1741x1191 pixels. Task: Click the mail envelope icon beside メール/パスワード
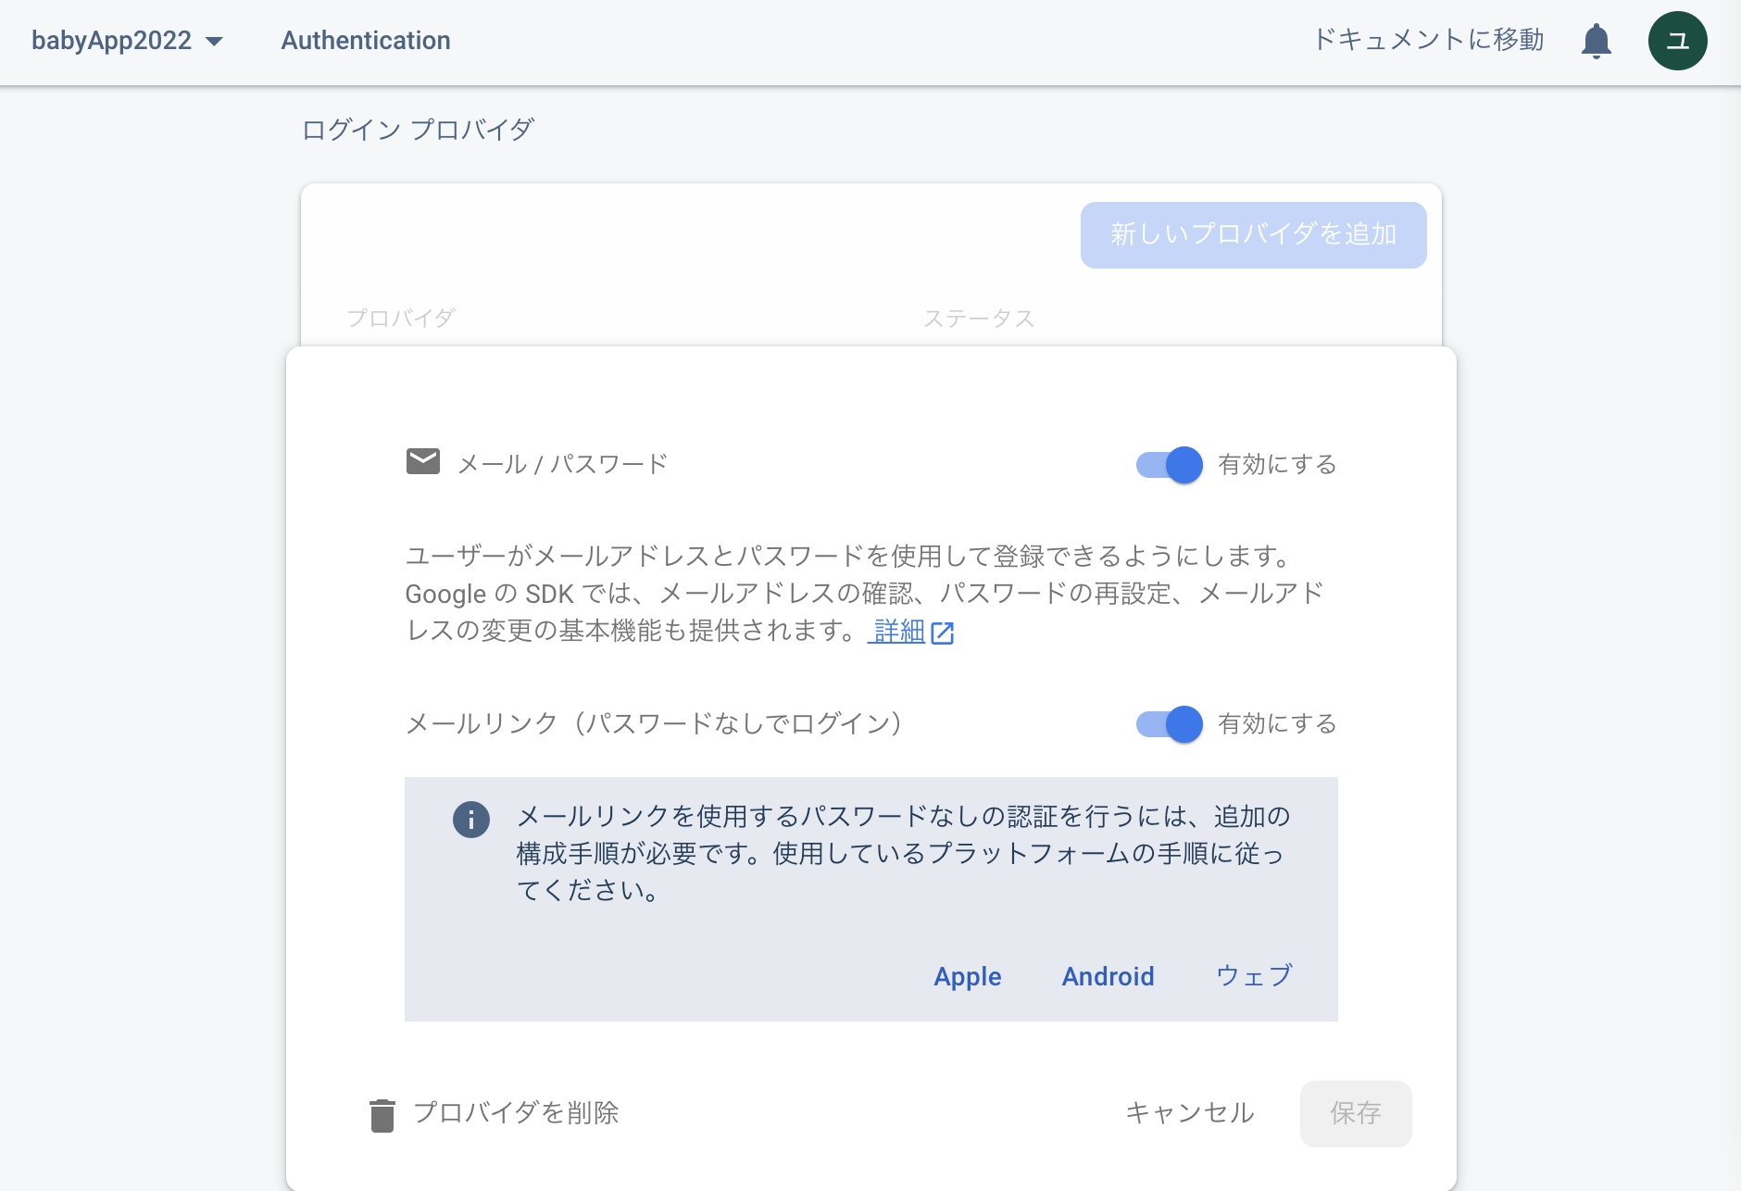point(423,460)
